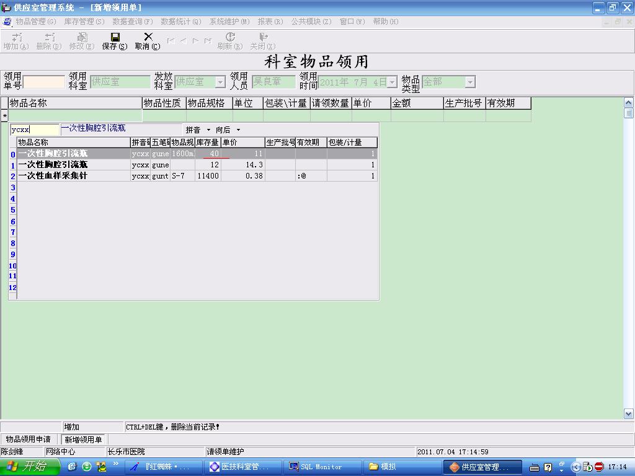Screen dimensions: 635x476
Task: Click the 物品性质 column header
Action: click(x=164, y=104)
